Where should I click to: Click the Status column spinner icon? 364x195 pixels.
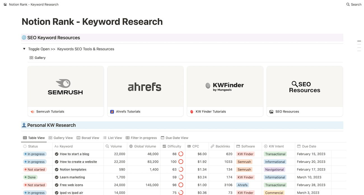tap(25, 146)
